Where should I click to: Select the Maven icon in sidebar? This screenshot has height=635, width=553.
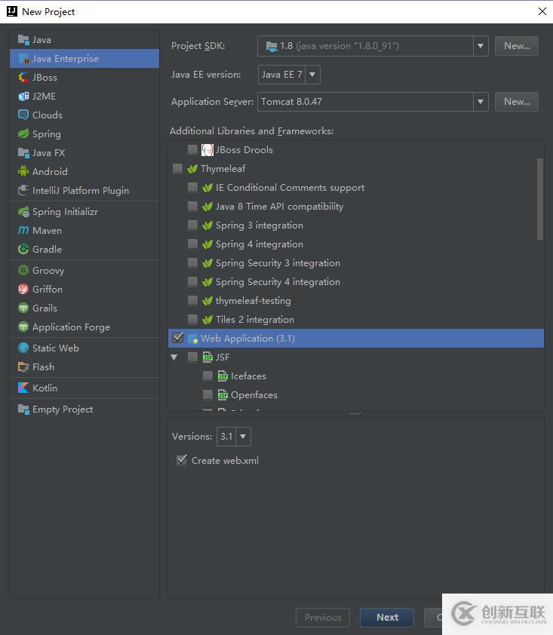(x=24, y=230)
